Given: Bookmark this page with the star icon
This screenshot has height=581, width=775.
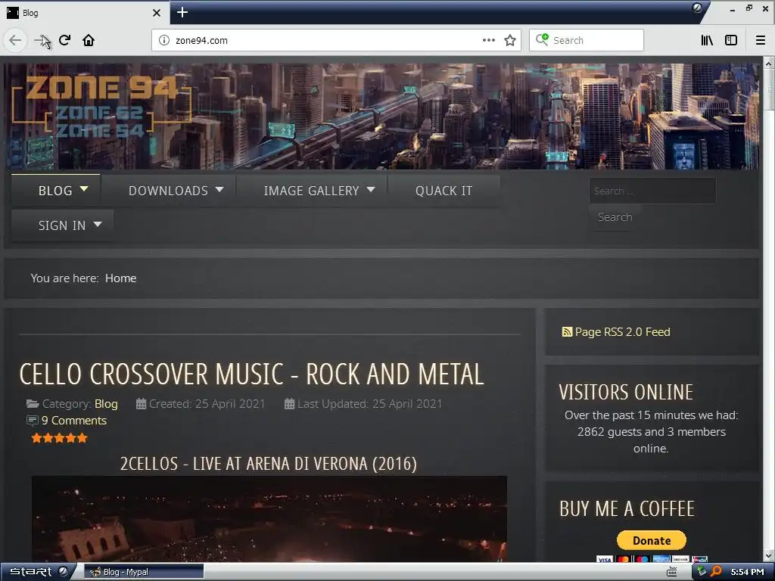Looking at the screenshot, I should [x=510, y=41].
